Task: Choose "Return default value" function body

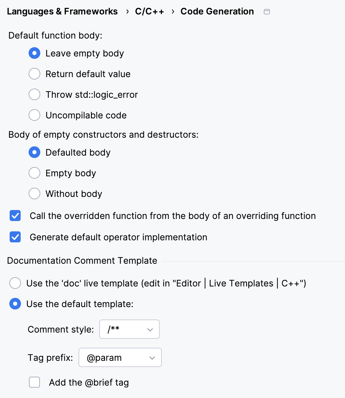Action: coord(34,74)
